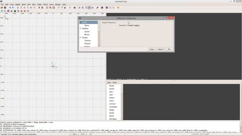Select Game in the preferences tree
This screenshot has width=242, height=136.
coord(87,25)
